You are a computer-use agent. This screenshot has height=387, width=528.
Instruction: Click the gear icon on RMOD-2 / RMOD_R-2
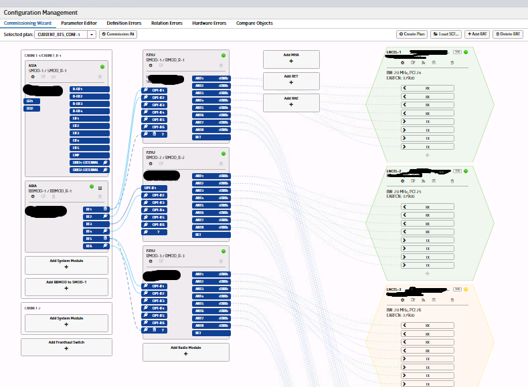151,164
